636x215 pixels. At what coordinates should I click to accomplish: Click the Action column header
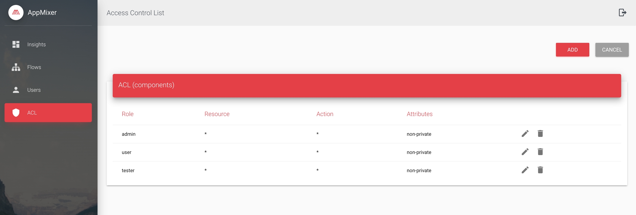(325, 114)
